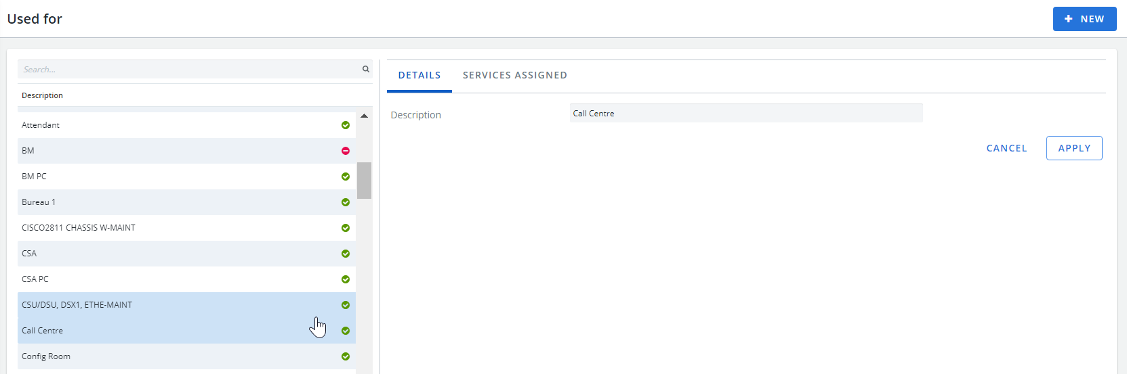Viewport: 1127px width, 374px height.
Task: Click the search magnifier icon
Action: pyautogui.click(x=366, y=69)
